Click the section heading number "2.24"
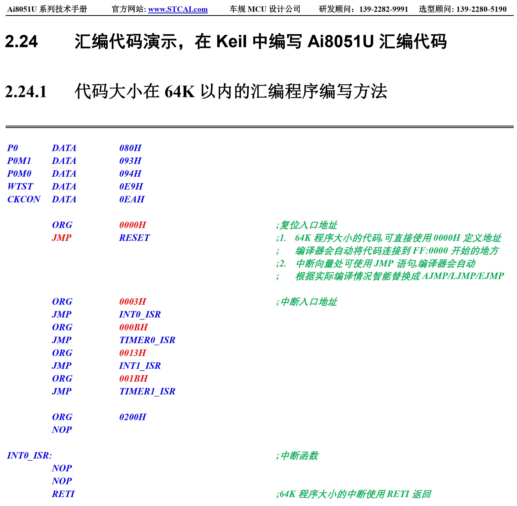 21,42
